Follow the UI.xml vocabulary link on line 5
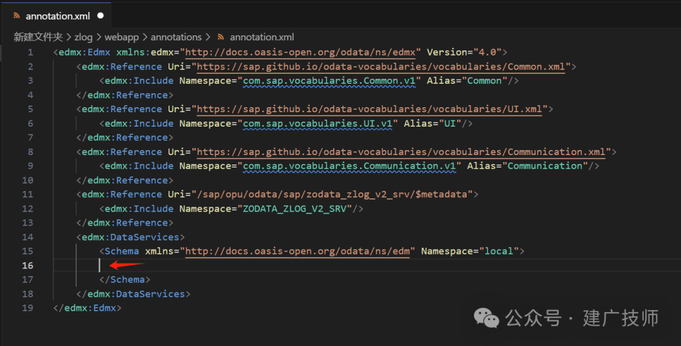This screenshot has width=681, height=346. tap(369, 109)
